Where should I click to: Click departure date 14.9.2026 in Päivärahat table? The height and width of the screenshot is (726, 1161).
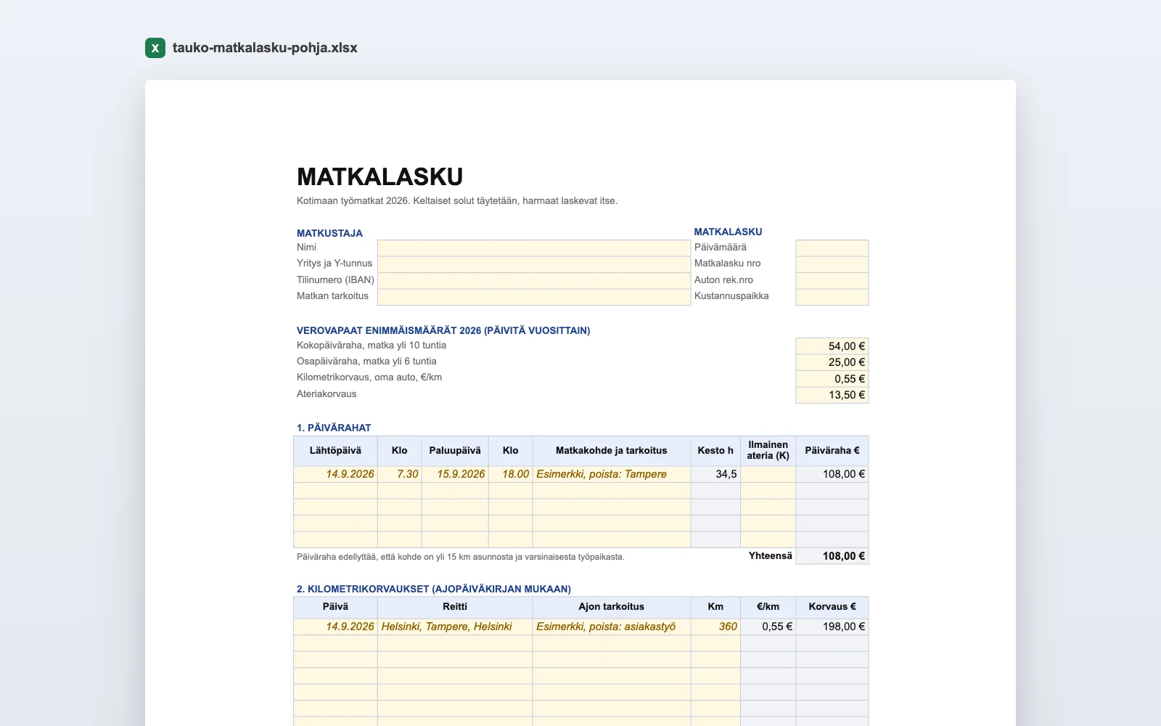335,474
